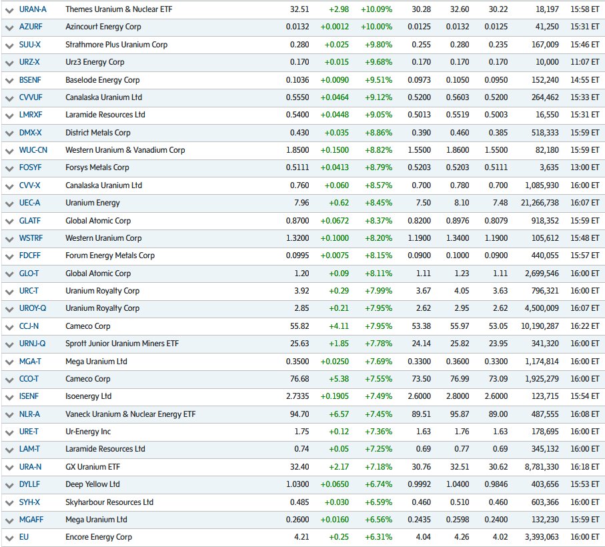
Task: Open the AZURF ticker link
Action: tap(31, 27)
